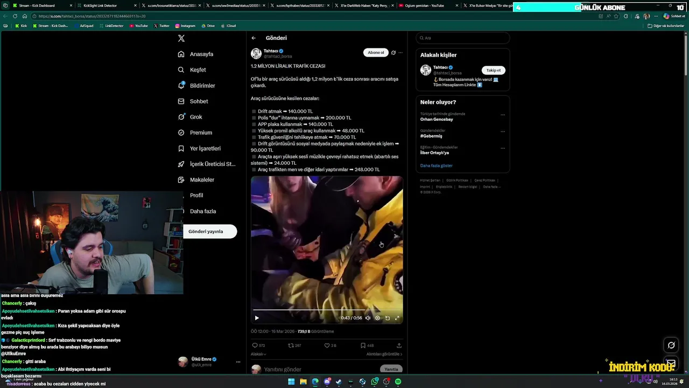Focus the Ara search box
Viewport: 689px width, 388px height.
(x=463, y=38)
